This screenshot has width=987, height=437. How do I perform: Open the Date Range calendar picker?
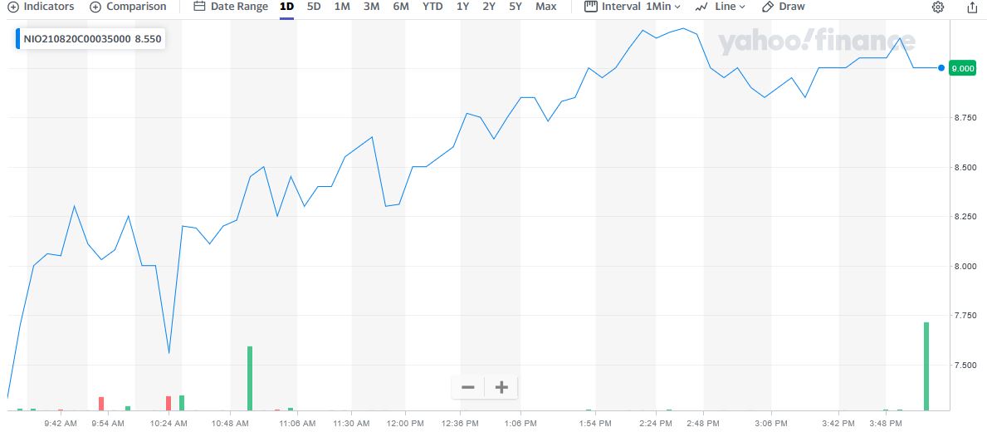[x=231, y=7]
